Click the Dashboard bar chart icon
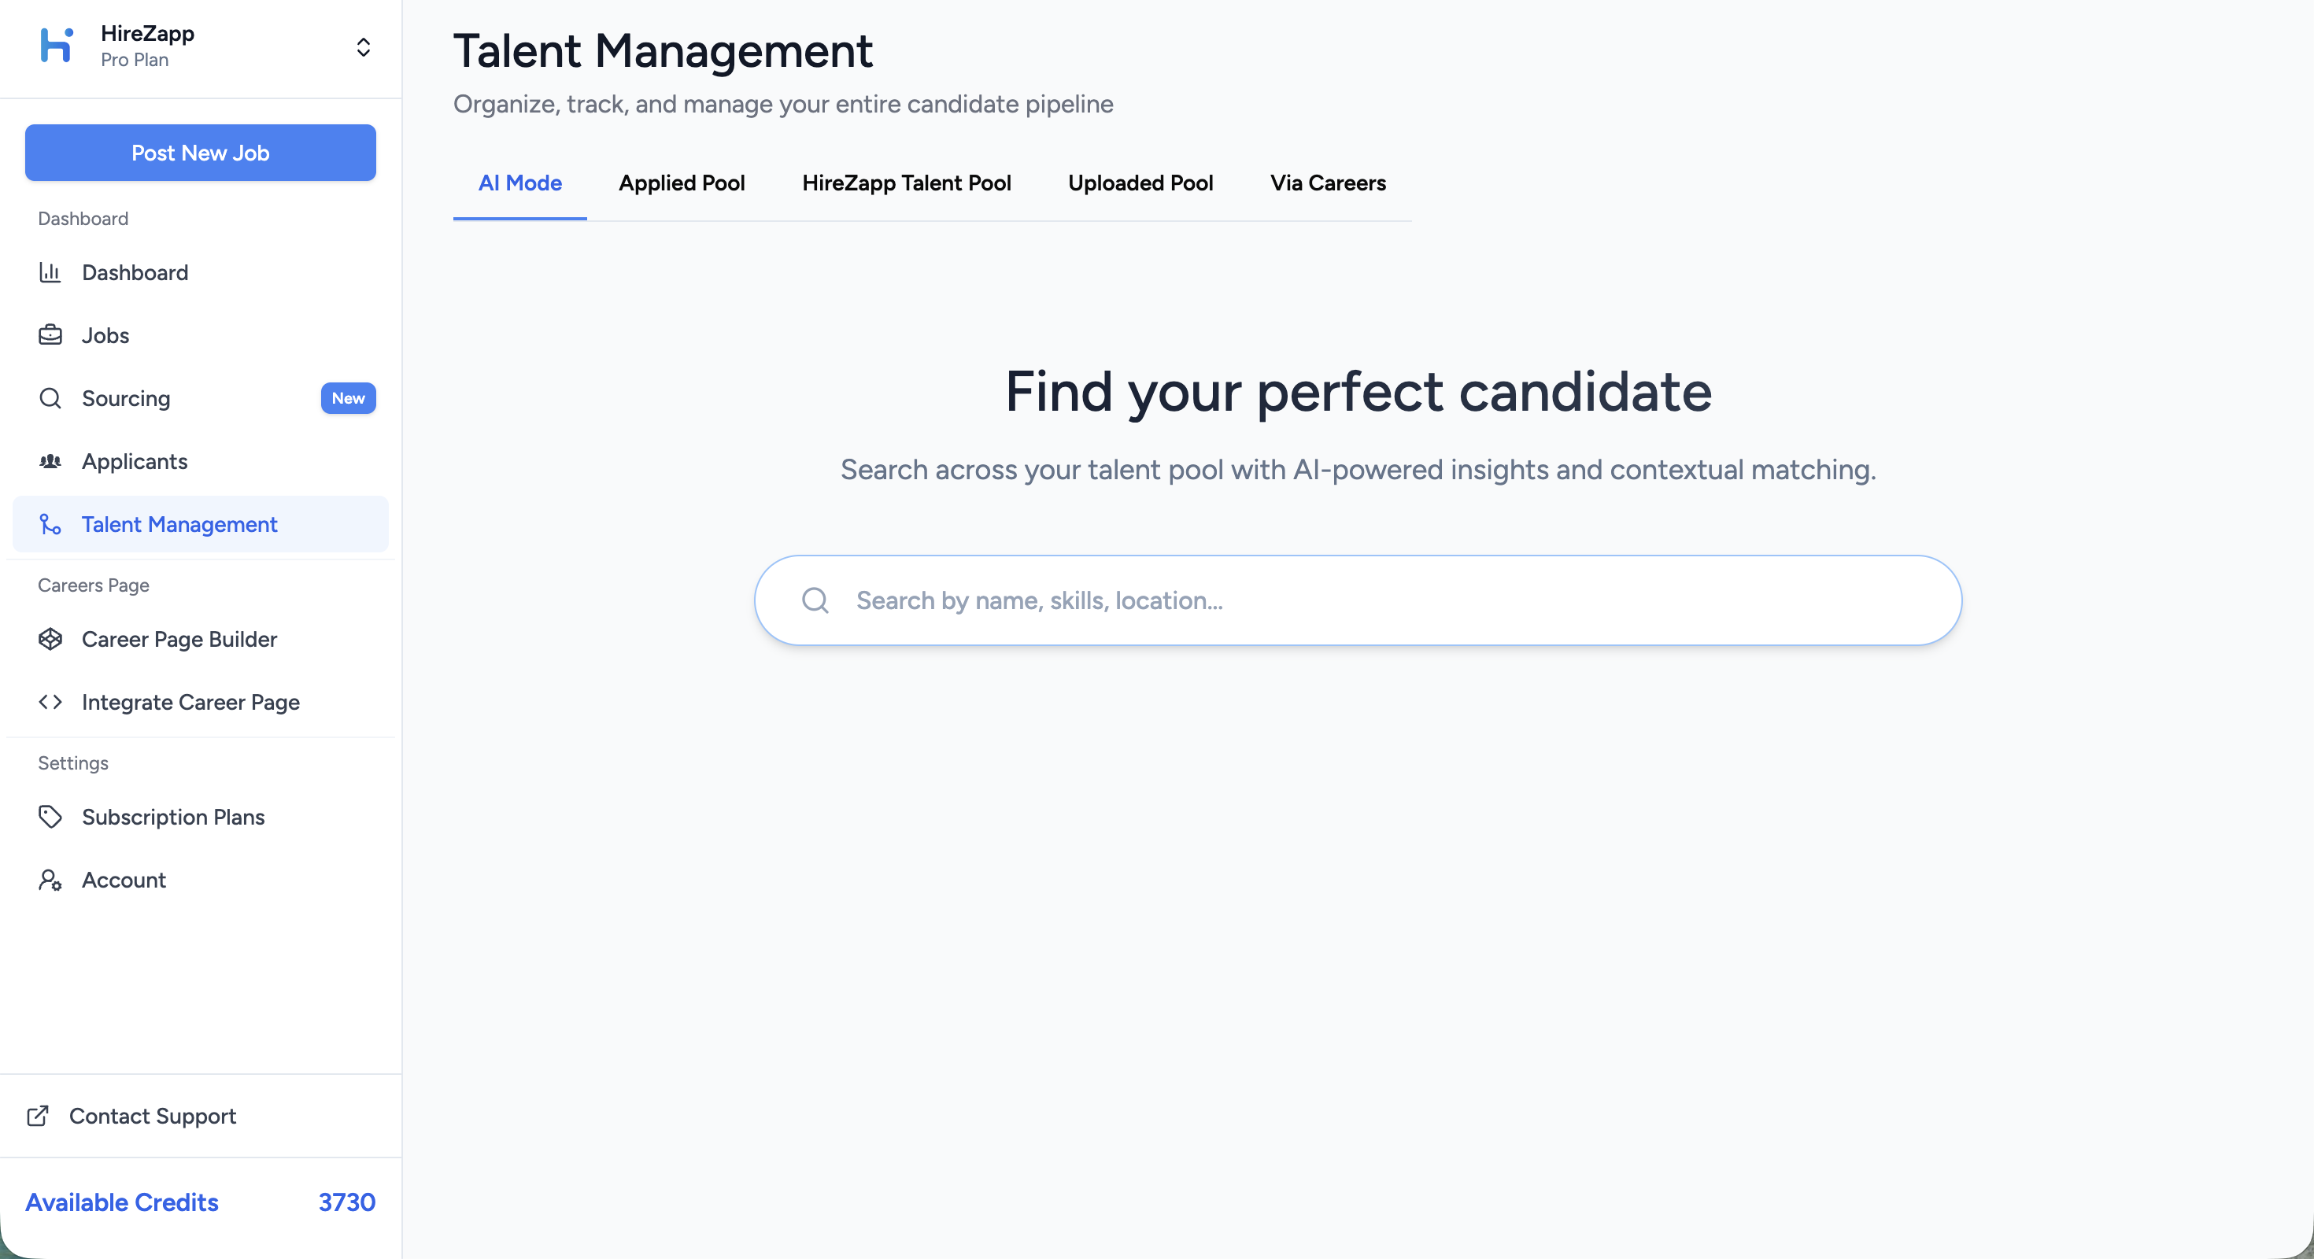The image size is (2314, 1259). [50, 272]
